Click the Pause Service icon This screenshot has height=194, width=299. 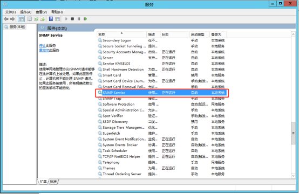coord(79,19)
